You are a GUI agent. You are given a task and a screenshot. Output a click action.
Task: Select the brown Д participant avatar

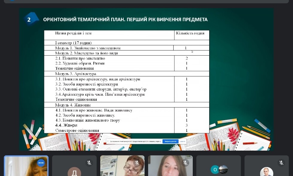pyautogui.click(x=74, y=172)
